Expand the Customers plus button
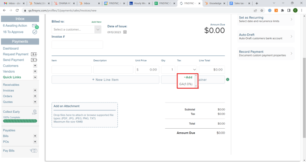 click(35, 66)
